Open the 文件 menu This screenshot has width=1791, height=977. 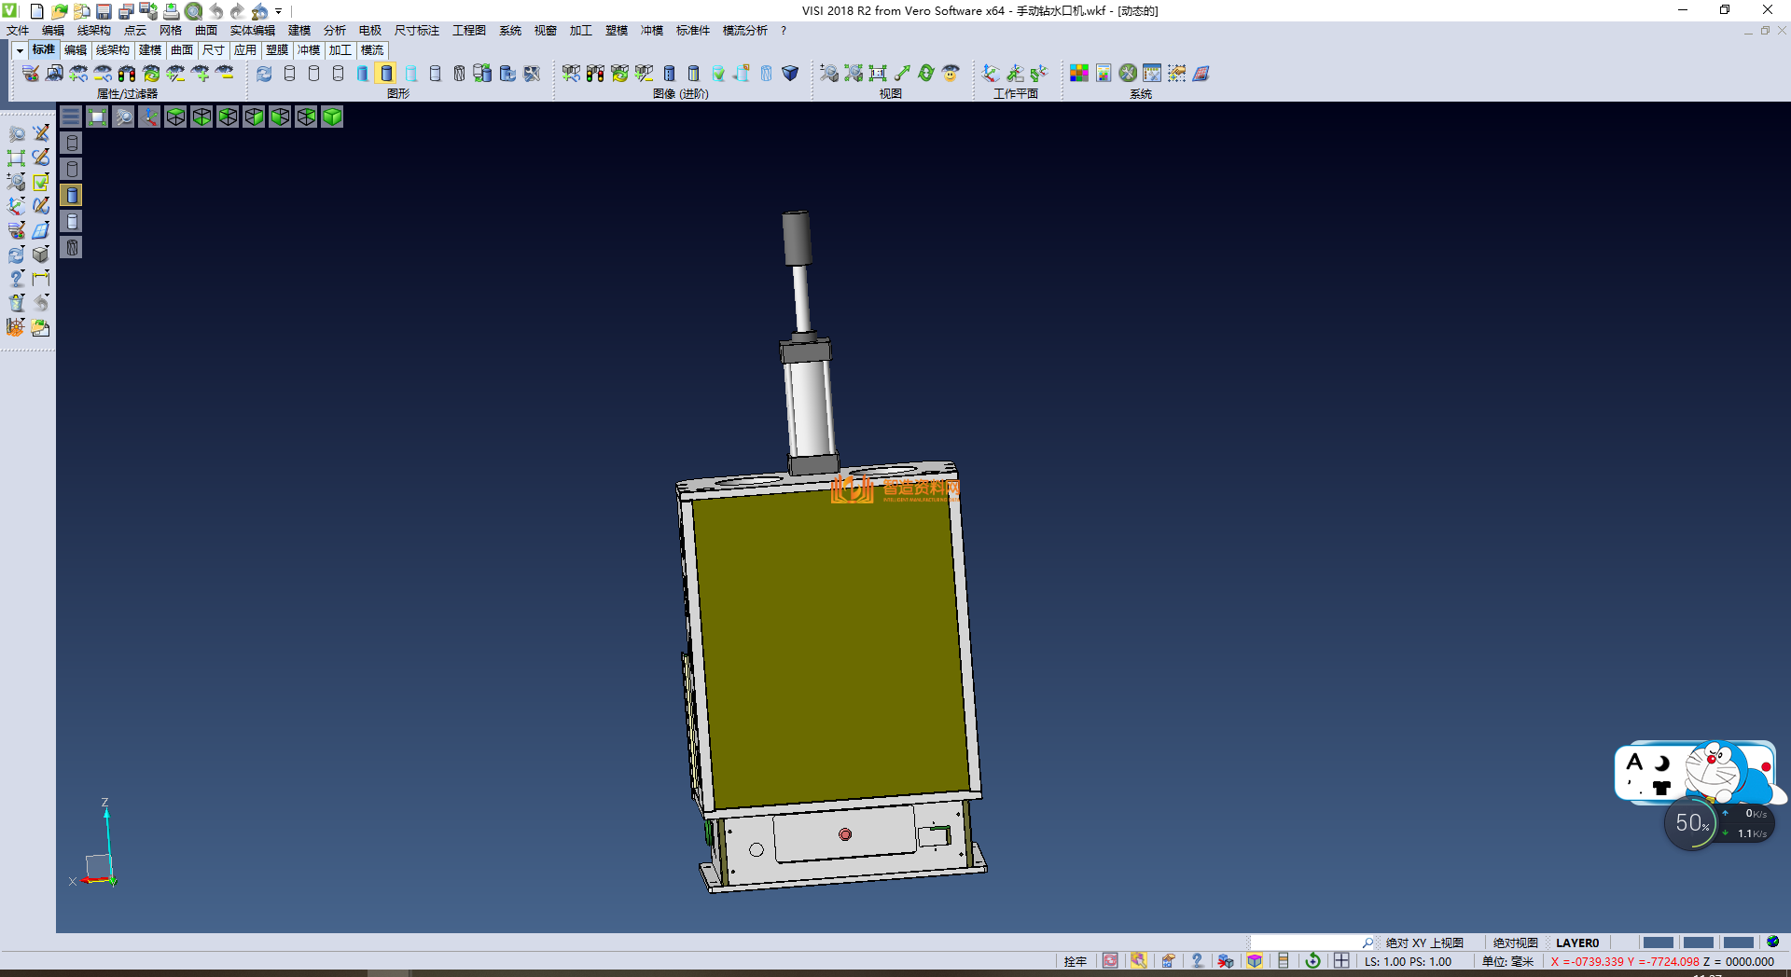18,31
